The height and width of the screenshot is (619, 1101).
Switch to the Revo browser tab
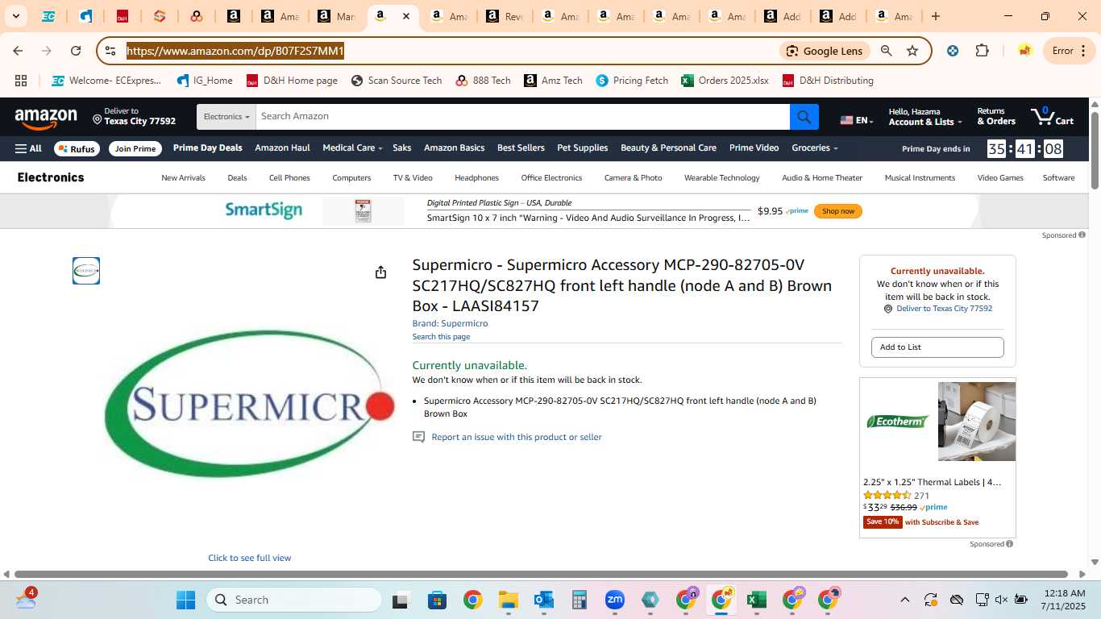tap(504, 16)
